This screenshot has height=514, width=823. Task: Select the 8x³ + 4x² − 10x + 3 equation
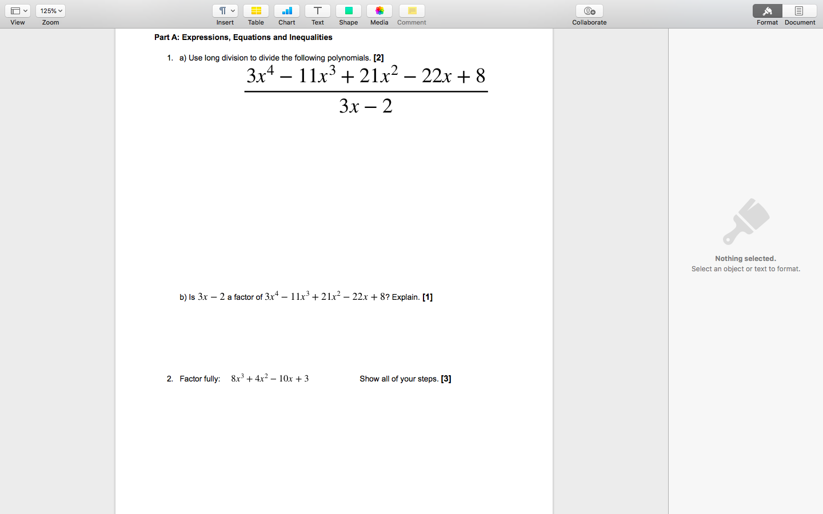coord(270,378)
